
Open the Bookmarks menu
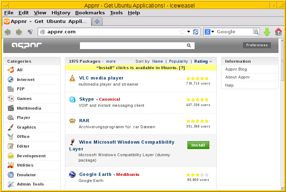(90, 13)
